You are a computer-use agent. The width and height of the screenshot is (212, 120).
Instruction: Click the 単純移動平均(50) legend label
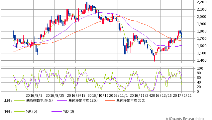point(131,100)
